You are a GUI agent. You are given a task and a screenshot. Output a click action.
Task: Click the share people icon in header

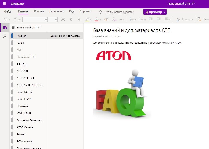pos(193,4)
